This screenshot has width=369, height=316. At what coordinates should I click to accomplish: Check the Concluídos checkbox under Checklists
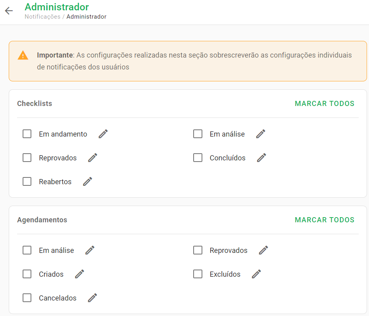(x=198, y=158)
